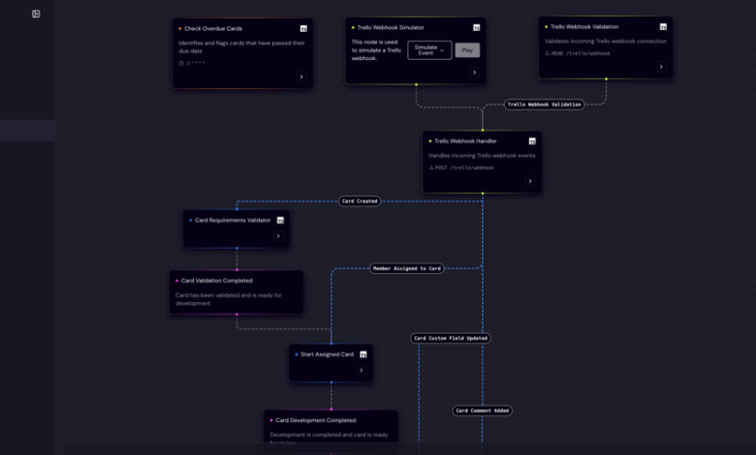The height and width of the screenshot is (455, 756).
Task: Click the 'Handles incoming Trello webhook events' description
Action: click(x=482, y=156)
